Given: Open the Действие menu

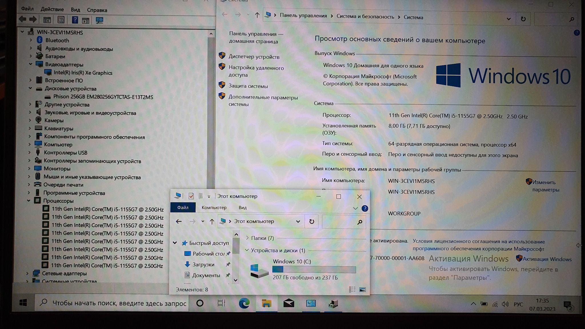Looking at the screenshot, I should coord(52,9).
